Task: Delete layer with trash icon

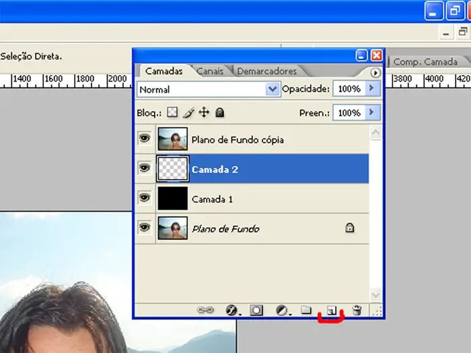Action: click(357, 310)
